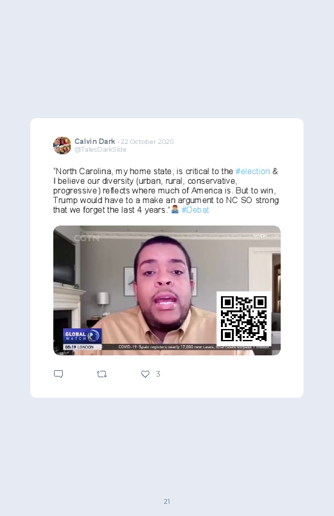The height and width of the screenshot is (516, 334).
Task: Click the retweet arrows icon
Action: point(101,374)
